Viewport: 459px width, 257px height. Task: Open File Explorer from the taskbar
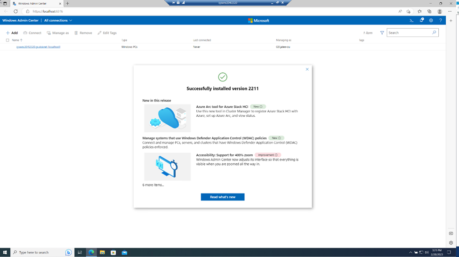[x=102, y=252]
